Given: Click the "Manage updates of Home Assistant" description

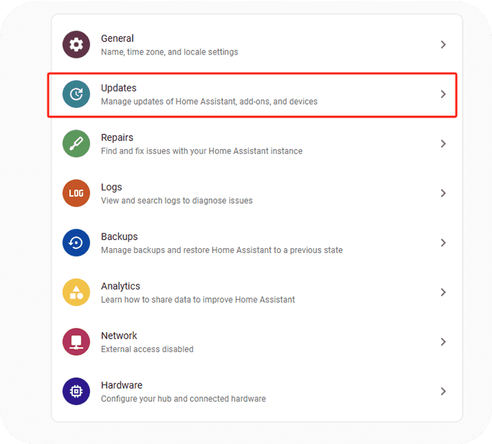Looking at the screenshot, I should click(x=209, y=102).
